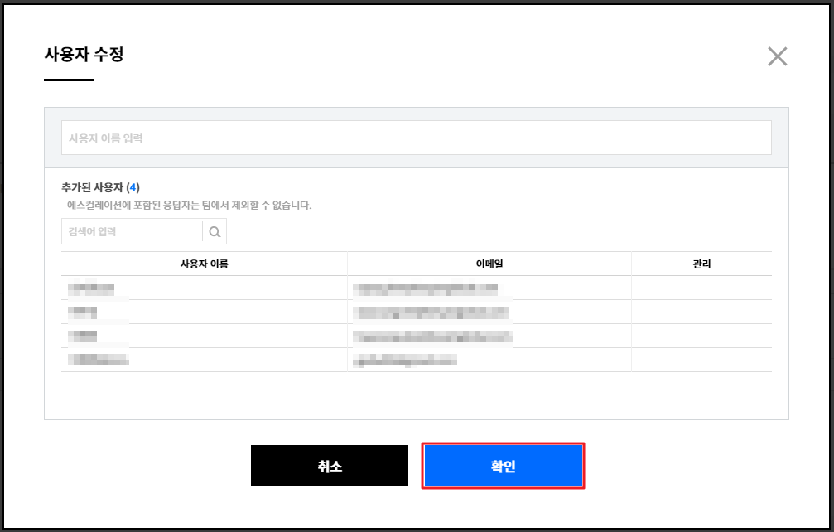
Task: Select the fourth user's name cell
Action: click(99, 360)
